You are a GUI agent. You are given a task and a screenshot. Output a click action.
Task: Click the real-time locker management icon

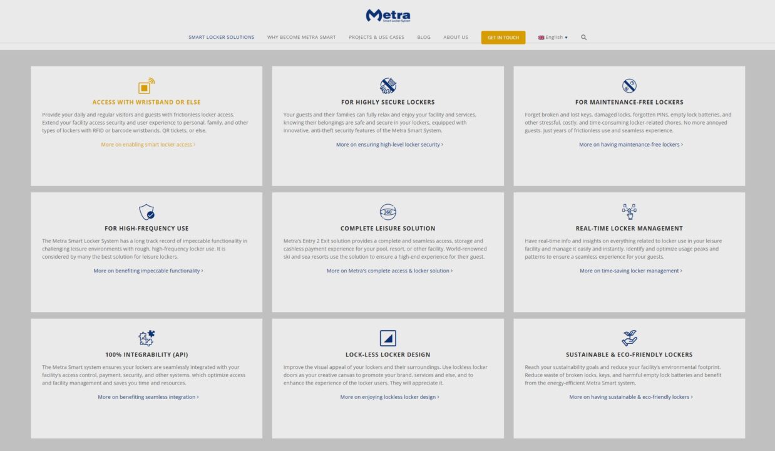point(629,212)
